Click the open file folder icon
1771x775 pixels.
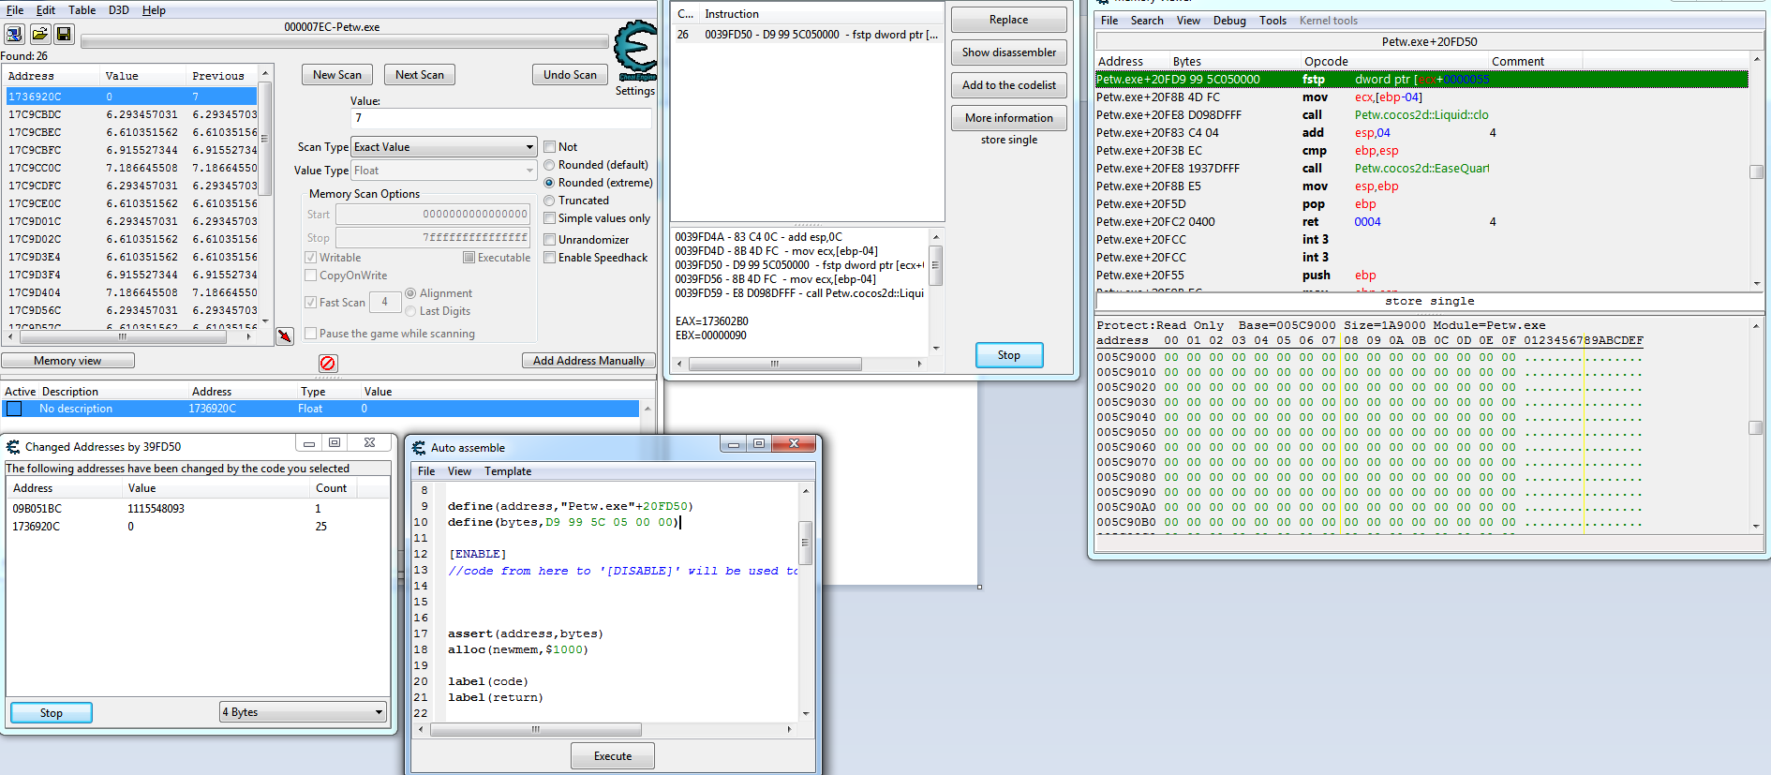click(39, 35)
